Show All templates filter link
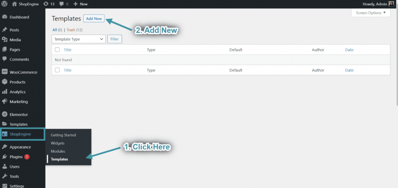The image size is (398, 188). pos(54,30)
